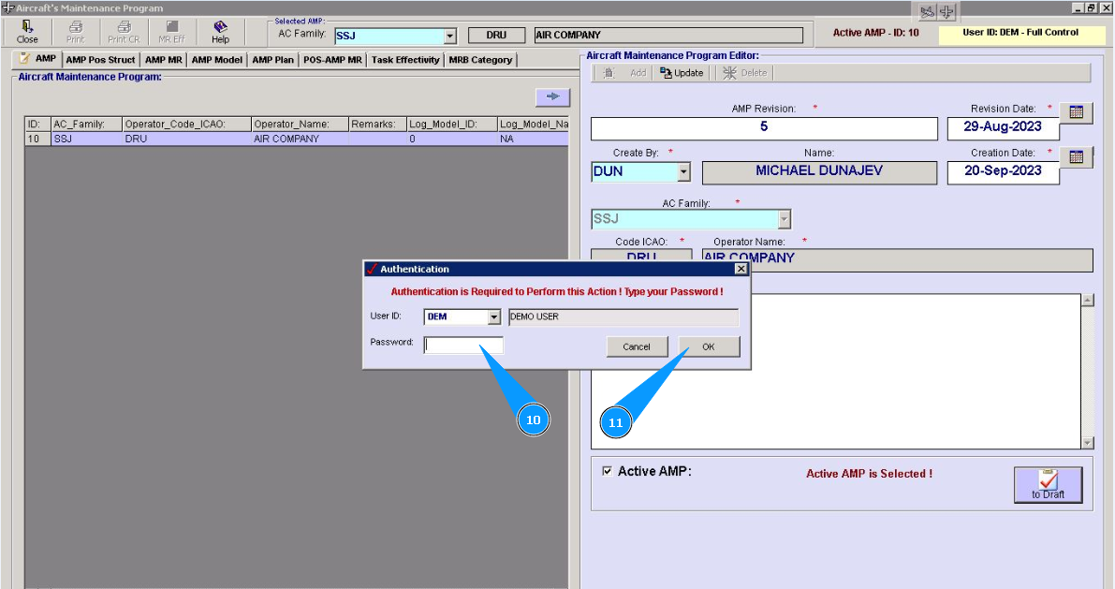Open the Revision Date calendar picker
This screenshot has height=589, width=1115.
(1076, 112)
